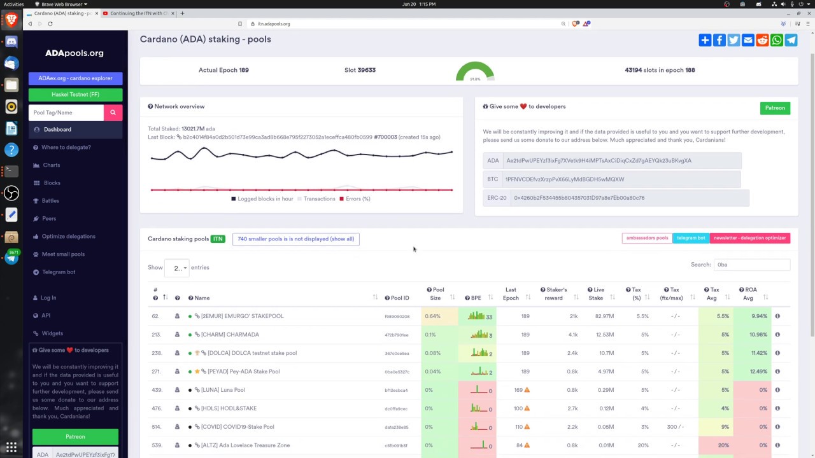
Task: Show applications grid in the dock
Action: pyautogui.click(x=11, y=447)
